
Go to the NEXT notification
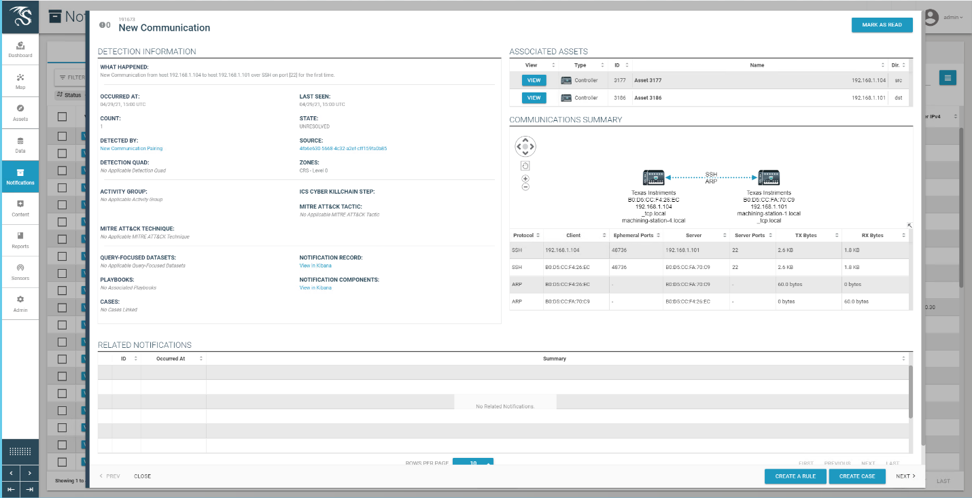[x=905, y=476]
